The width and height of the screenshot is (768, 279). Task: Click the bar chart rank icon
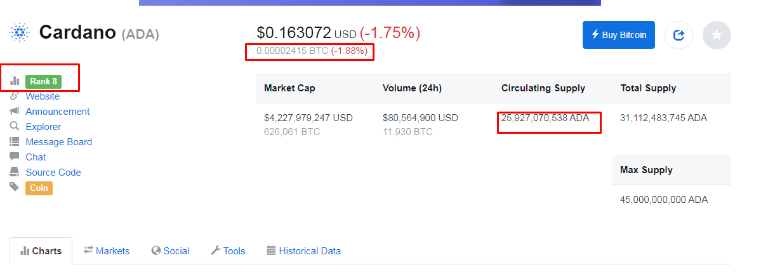[x=15, y=81]
